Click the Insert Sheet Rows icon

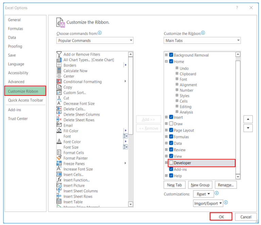point(59,196)
